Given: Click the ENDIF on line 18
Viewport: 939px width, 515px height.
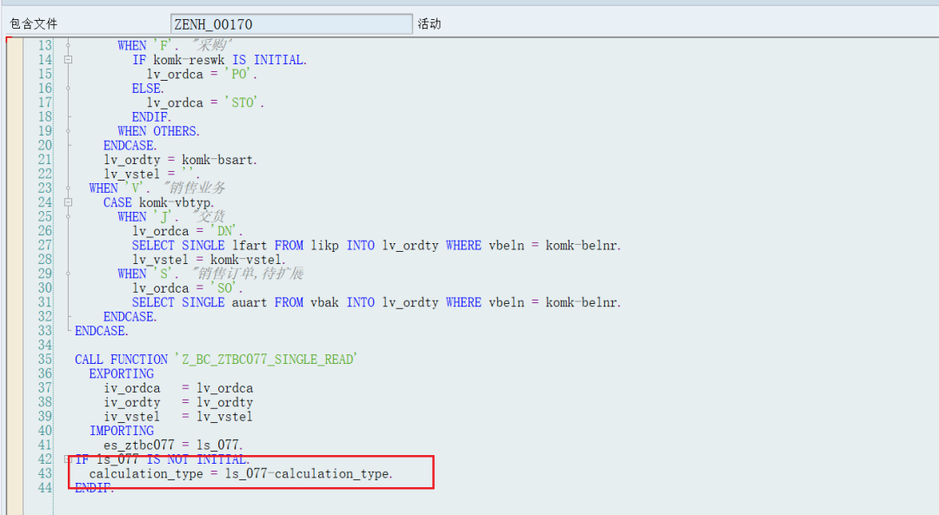Looking at the screenshot, I should click(x=151, y=116).
